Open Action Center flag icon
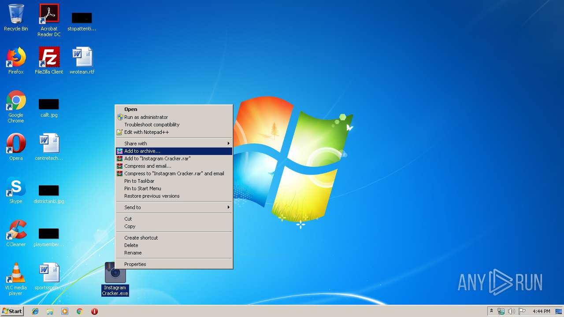 click(522, 311)
